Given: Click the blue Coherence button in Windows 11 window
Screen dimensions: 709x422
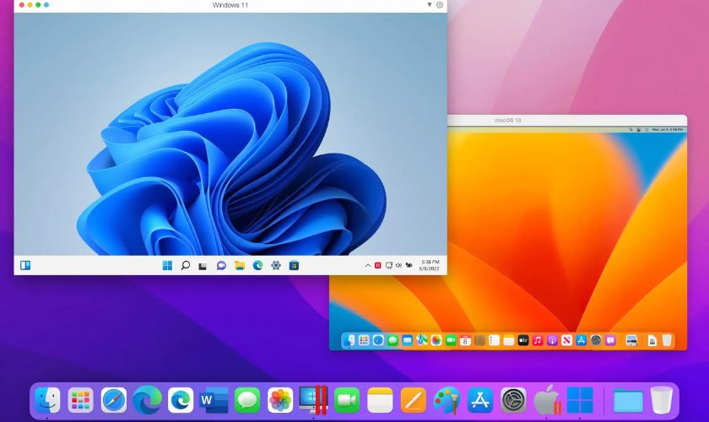Looking at the screenshot, I should [x=46, y=5].
